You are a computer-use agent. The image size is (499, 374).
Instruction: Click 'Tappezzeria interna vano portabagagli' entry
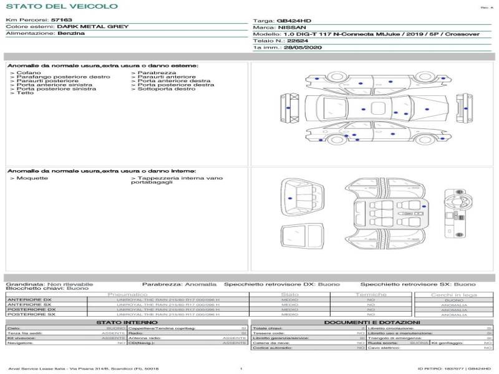click(x=177, y=180)
